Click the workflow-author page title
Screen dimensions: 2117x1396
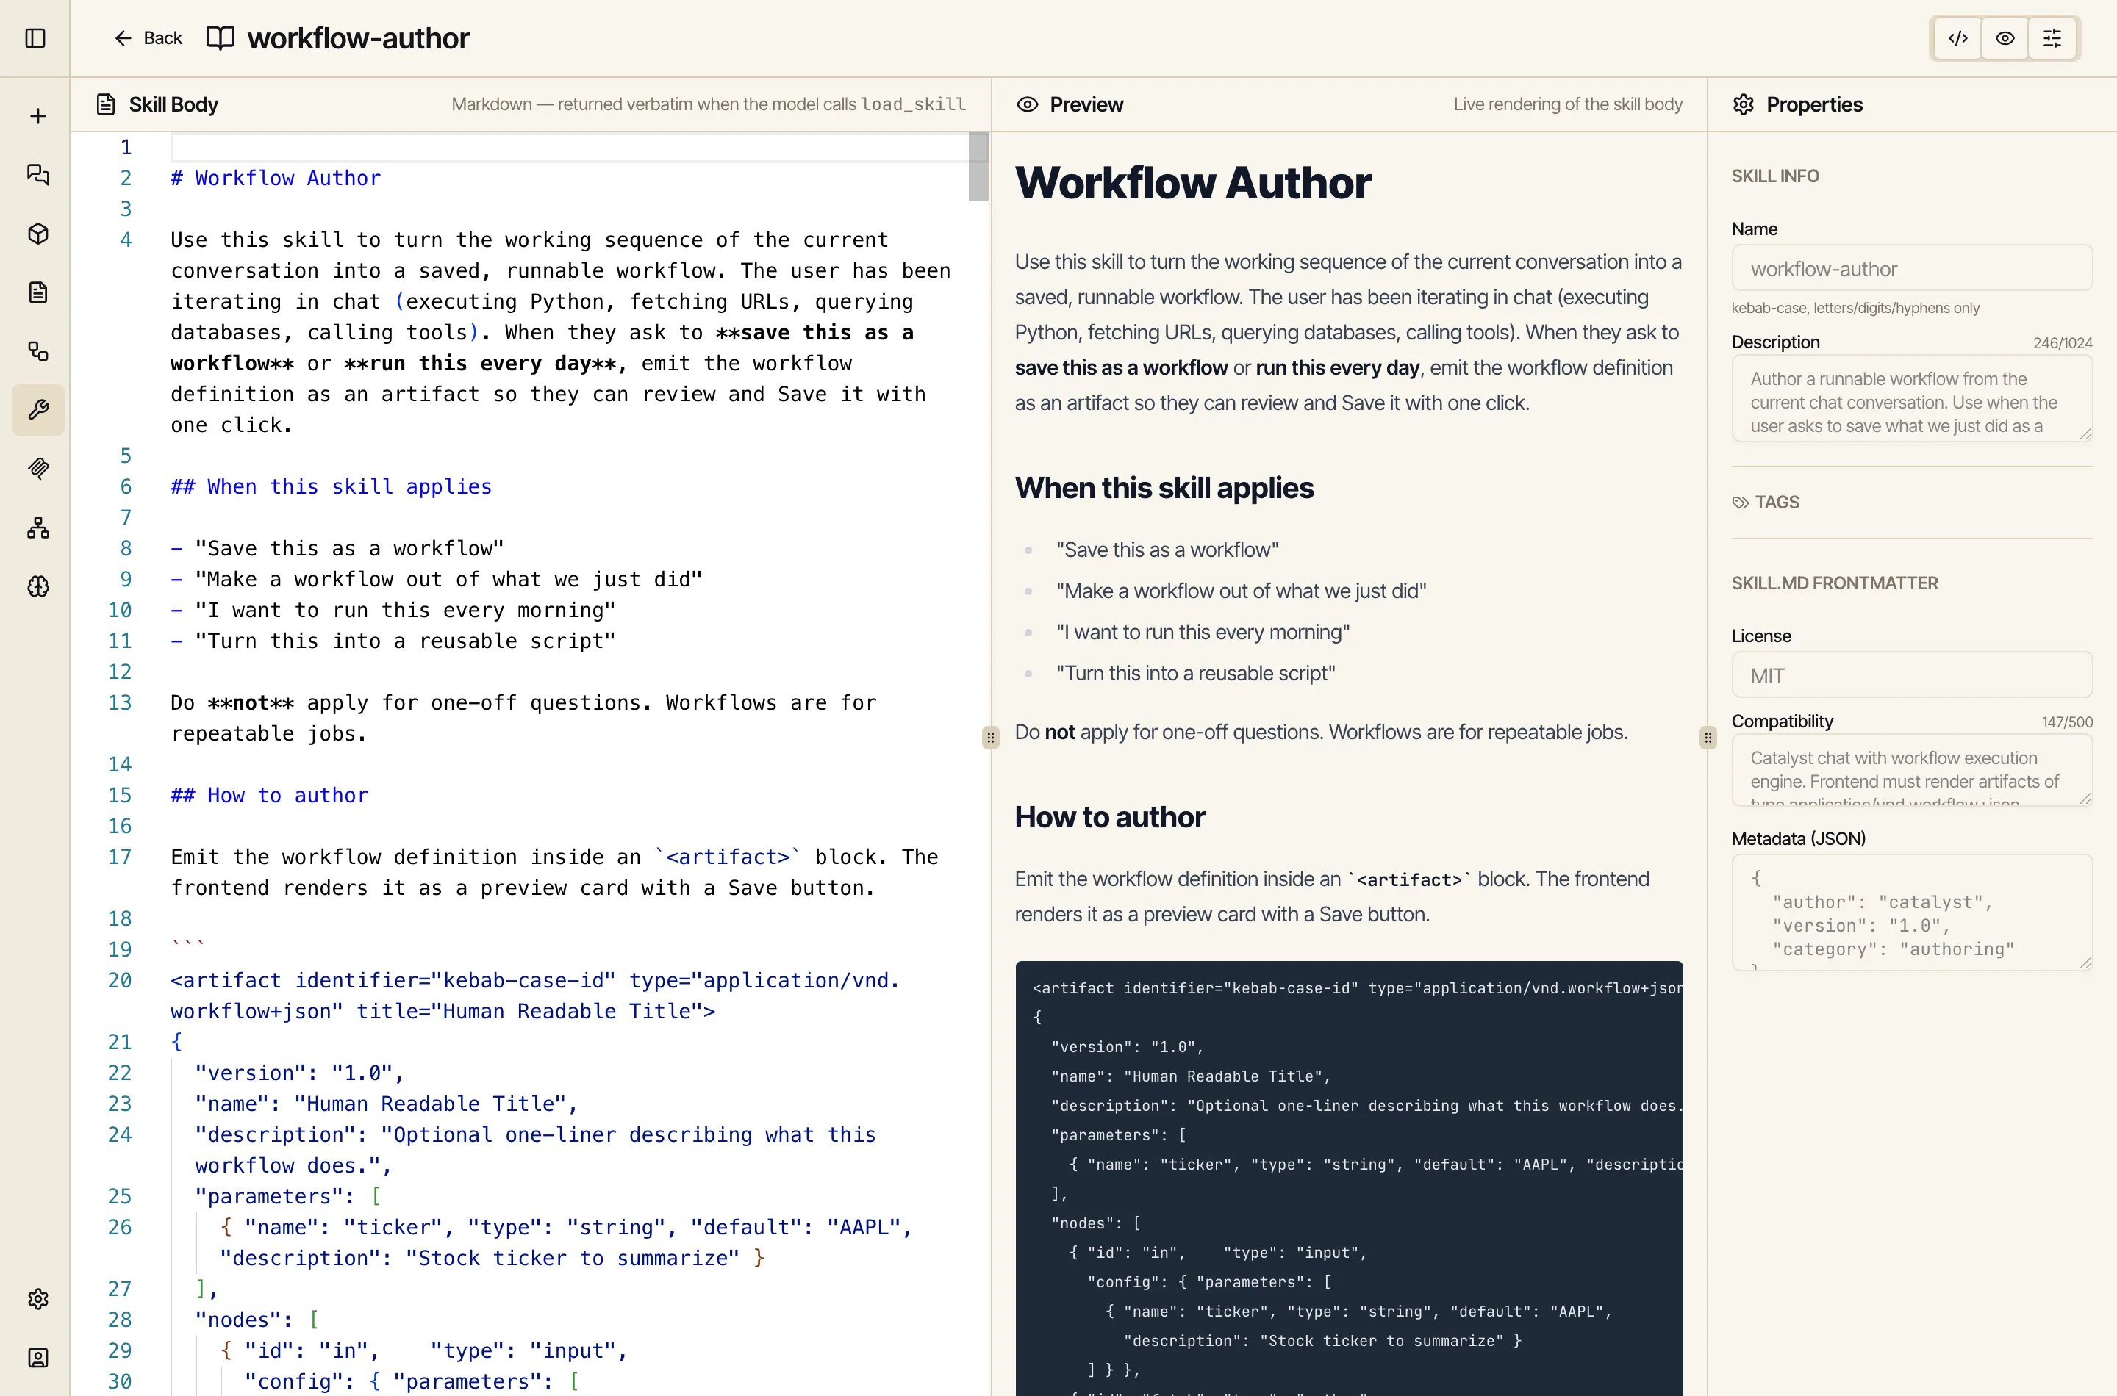coord(358,38)
